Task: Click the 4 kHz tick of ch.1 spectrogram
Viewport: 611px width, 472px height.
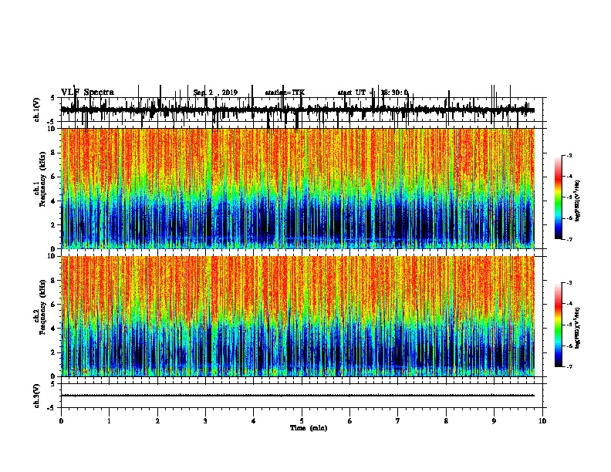Action: (54, 201)
